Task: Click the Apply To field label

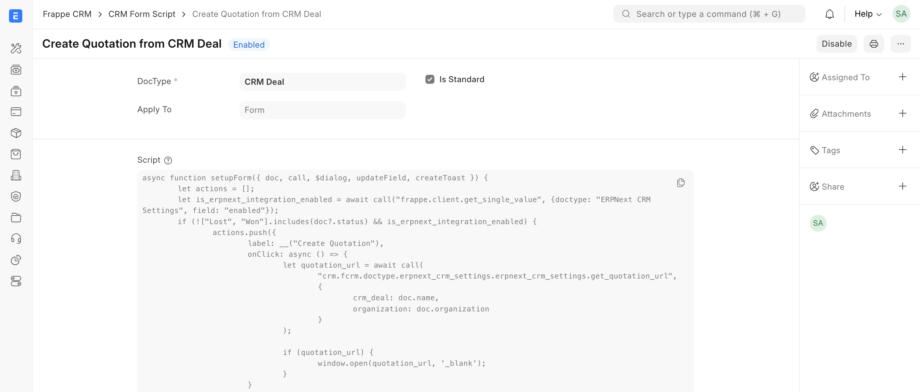Action: tap(154, 109)
